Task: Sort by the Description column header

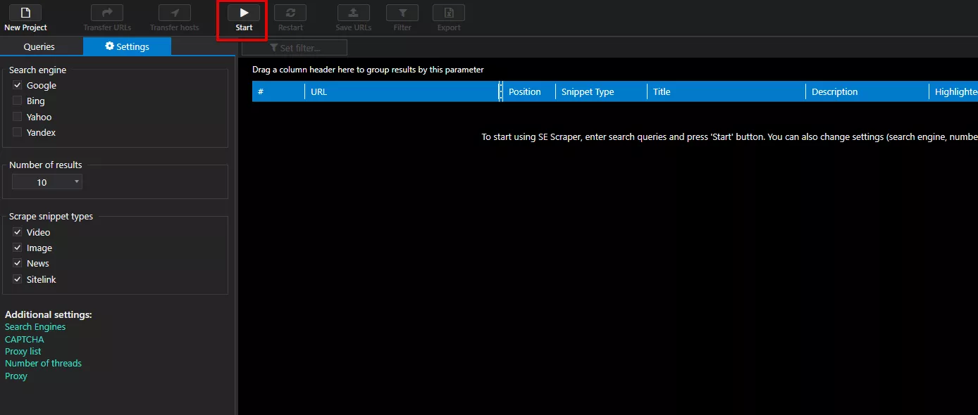Action: point(867,91)
